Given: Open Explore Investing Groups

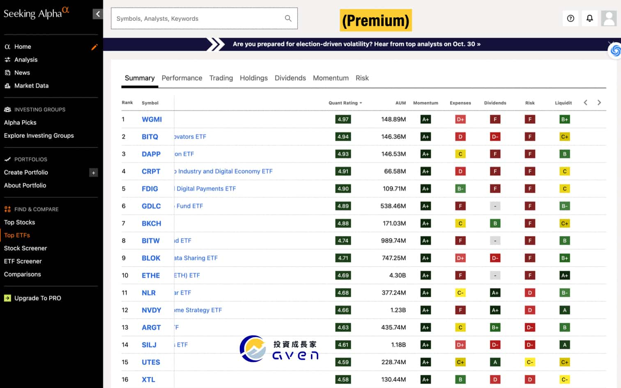Looking at the screenshot, I should click(x=39, y=136).
